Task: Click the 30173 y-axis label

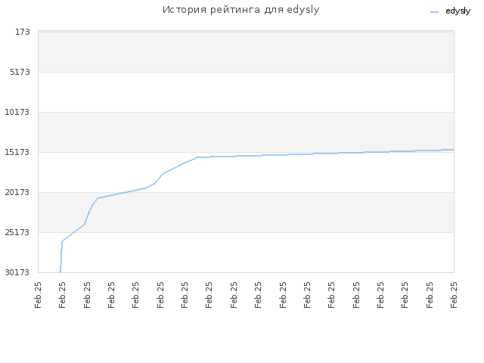Action: click(x=17, y=272)
